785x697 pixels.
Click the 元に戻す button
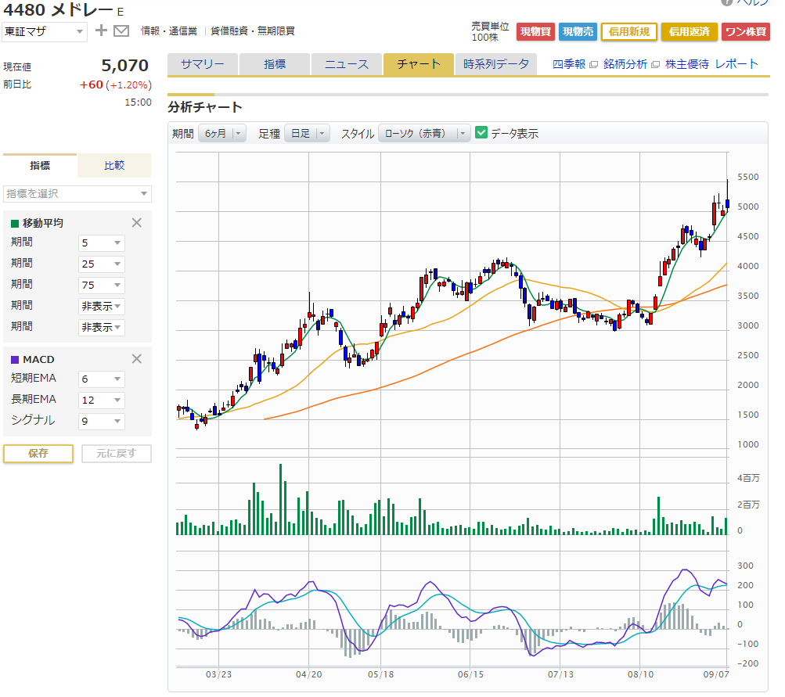pyautogui.click(x=116, y=454)
